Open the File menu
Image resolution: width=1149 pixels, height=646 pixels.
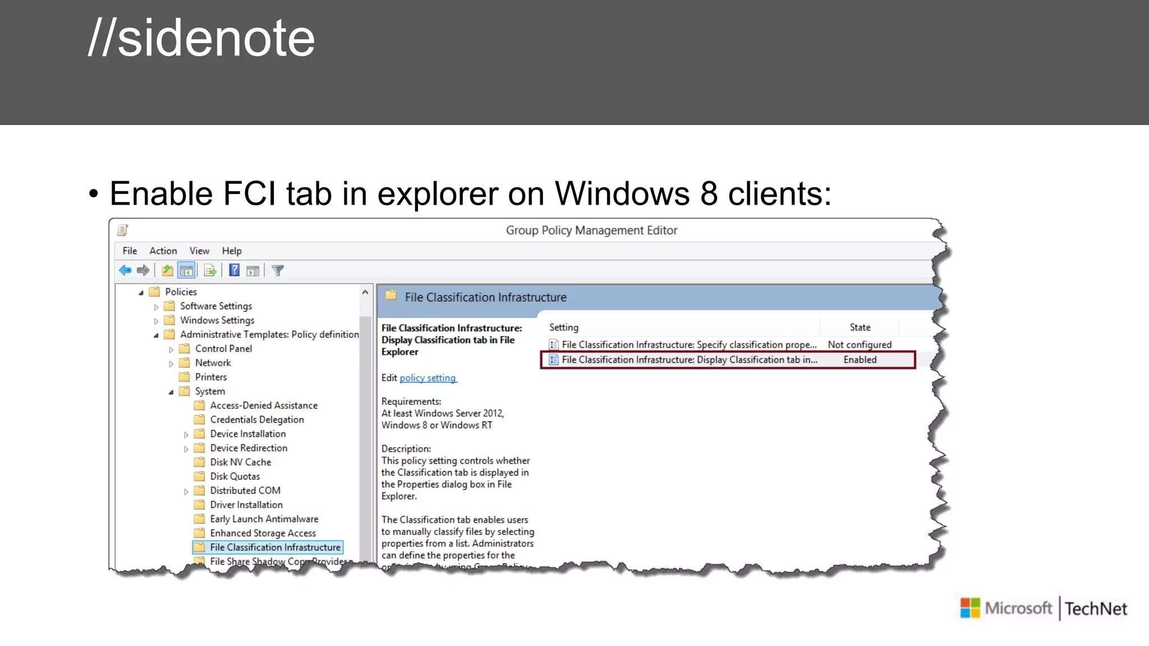click(130, 251)
